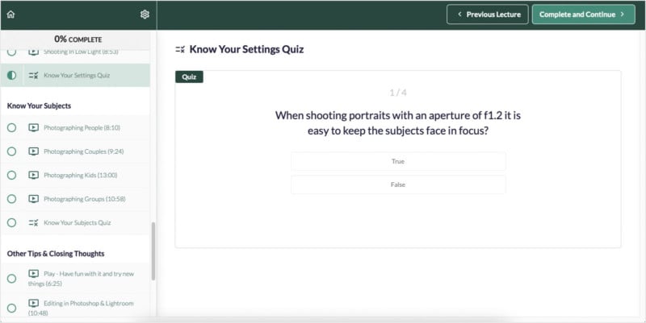Click video icon beside Photographing Kids
646x323 pixels.
(33, 175)
